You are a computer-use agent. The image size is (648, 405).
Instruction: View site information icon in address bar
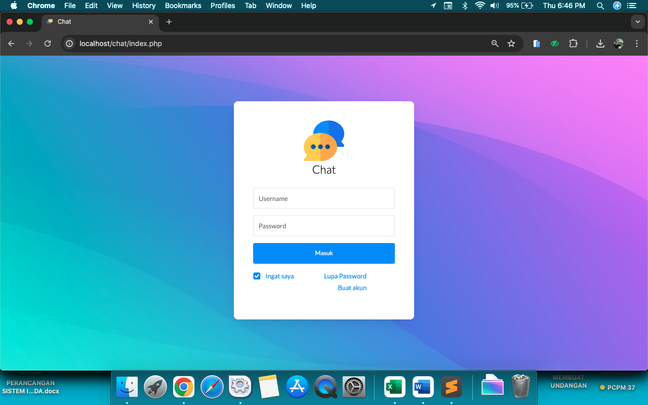[70, 44]
